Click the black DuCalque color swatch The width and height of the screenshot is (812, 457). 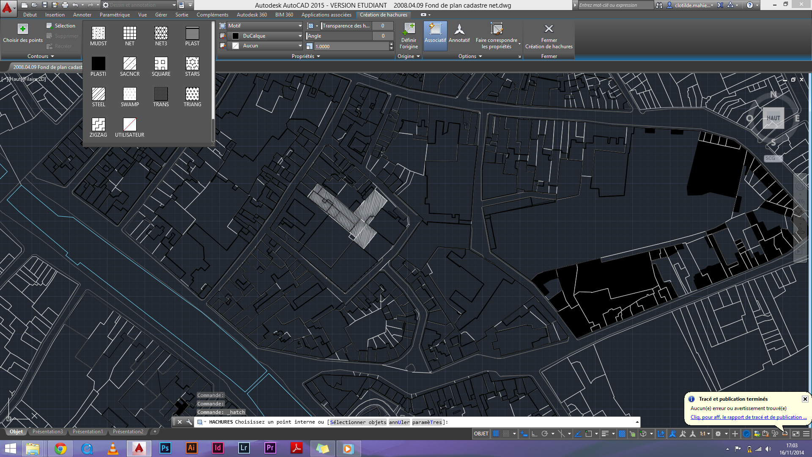pos(236,36)
